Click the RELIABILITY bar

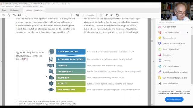coord(71,78)
